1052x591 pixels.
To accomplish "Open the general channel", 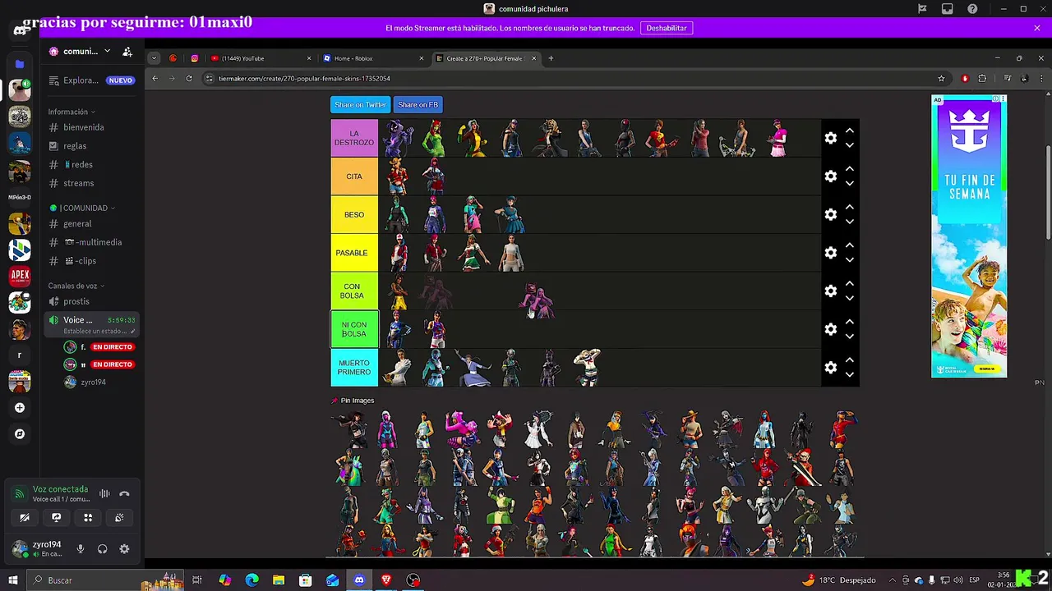I will click(91, 223).
